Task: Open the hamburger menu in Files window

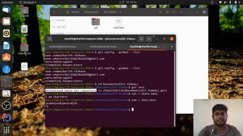Action: pyautogui.click(x=181, y=12)
